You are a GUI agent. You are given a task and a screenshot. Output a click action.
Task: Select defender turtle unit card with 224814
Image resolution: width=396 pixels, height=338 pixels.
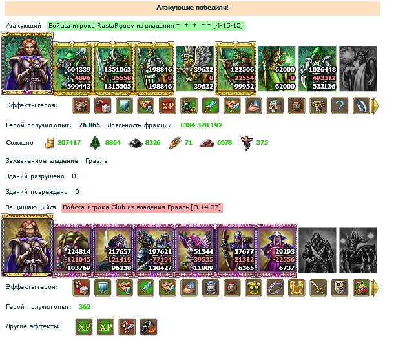click(72, 250)
